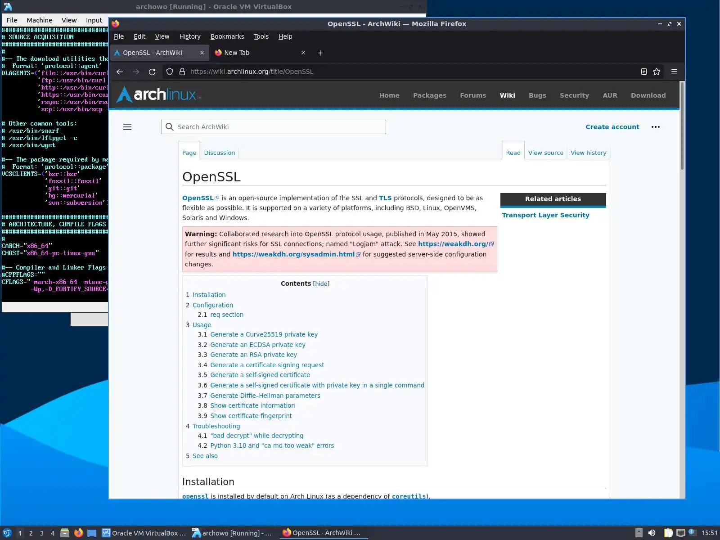Image resolution: width=720 pixels, height=540 pixels.
Task: Open Firefox hamburger application menu
Action: 674,72
